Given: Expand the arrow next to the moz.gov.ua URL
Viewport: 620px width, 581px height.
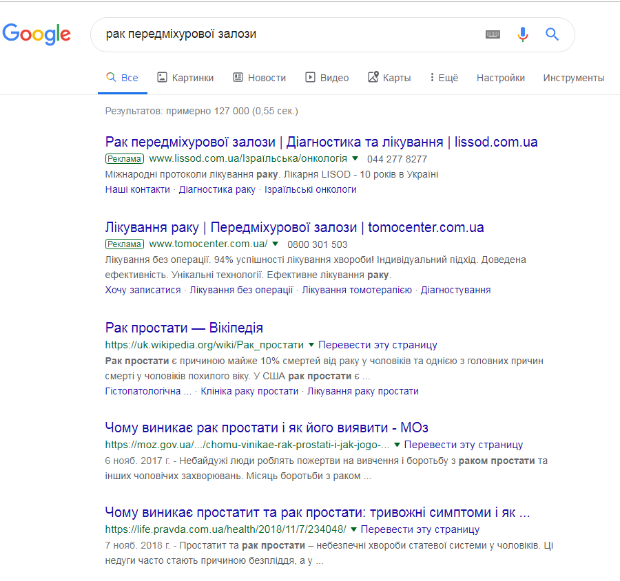Looking at the screenshot, I should [x=397, y=445].
